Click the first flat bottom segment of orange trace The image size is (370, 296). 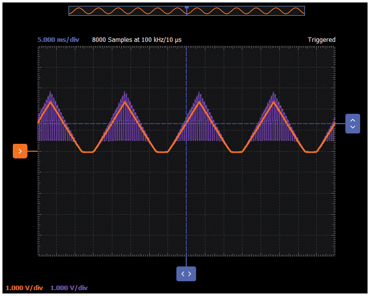[87, 152]
